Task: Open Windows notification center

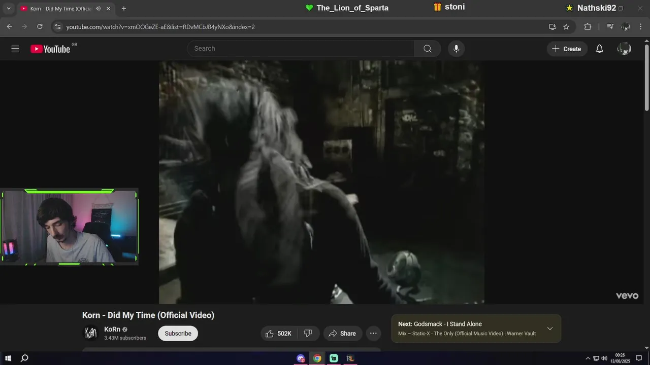Action: pyautogui.click(x=639, y=358)
